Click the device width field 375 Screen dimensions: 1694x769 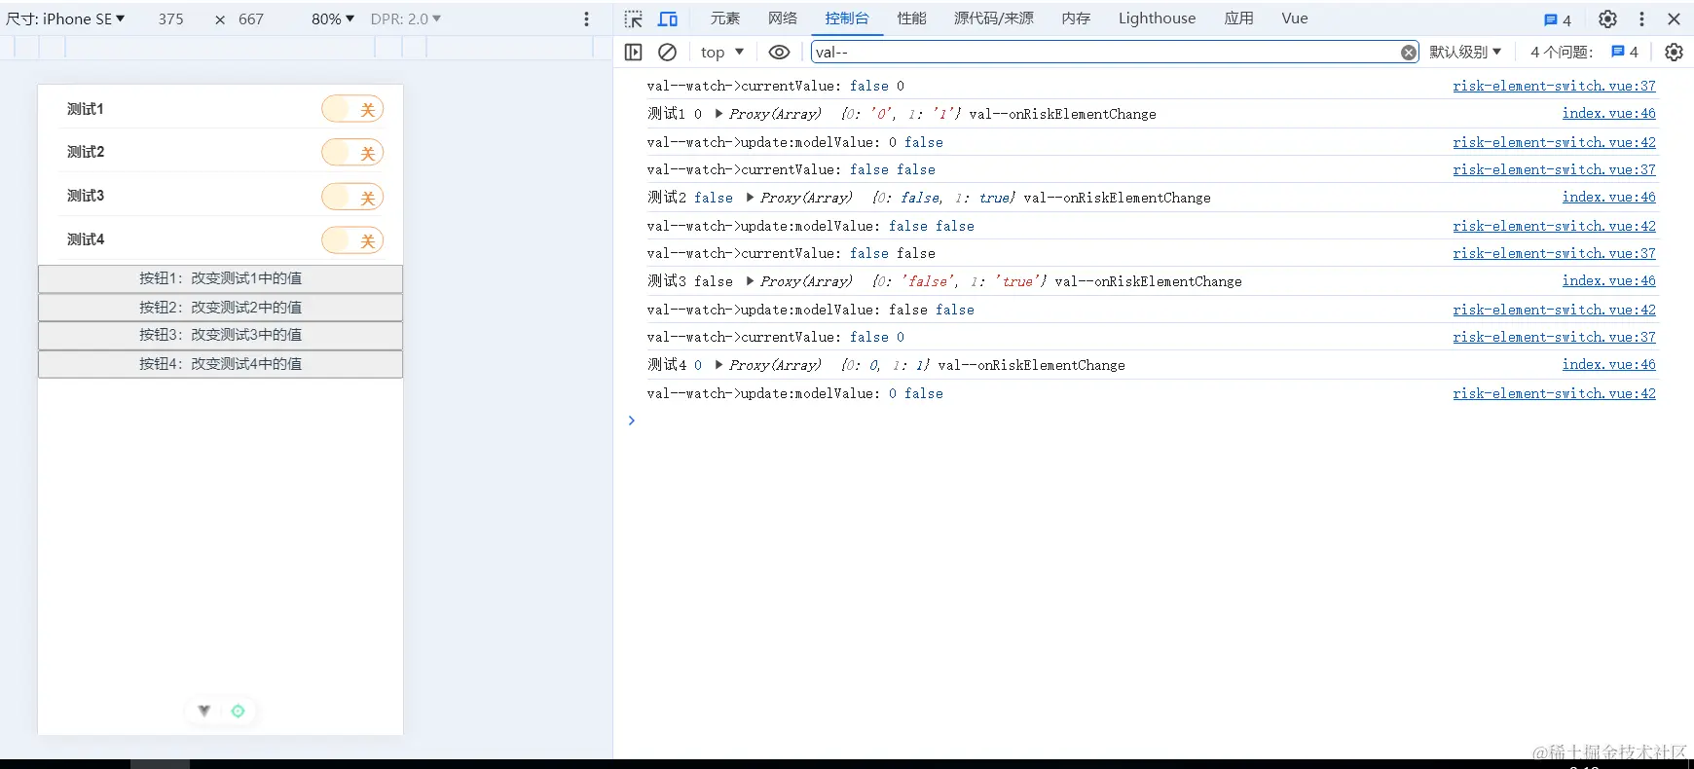(x=171, y=19)
